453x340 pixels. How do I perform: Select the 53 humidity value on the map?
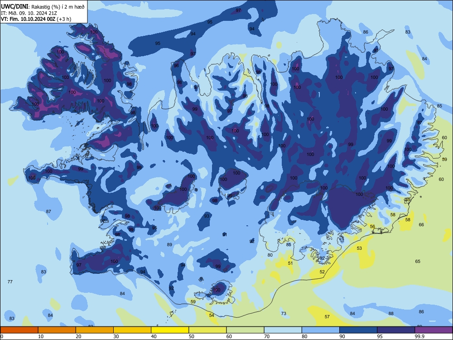[359, 248]
